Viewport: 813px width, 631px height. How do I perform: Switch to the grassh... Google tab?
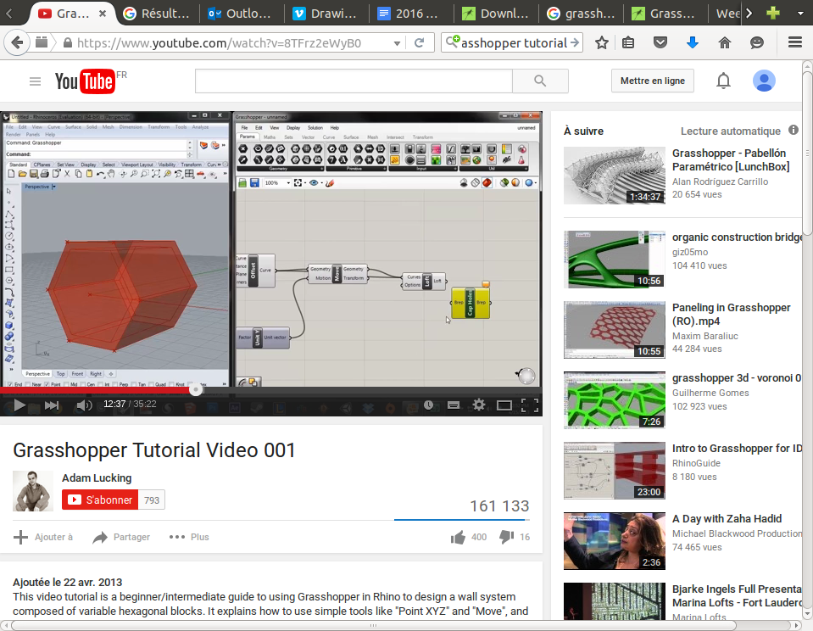[581, 14]
